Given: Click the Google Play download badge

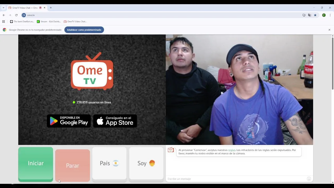Looking at the screenshot, I should tap(69, 121).
